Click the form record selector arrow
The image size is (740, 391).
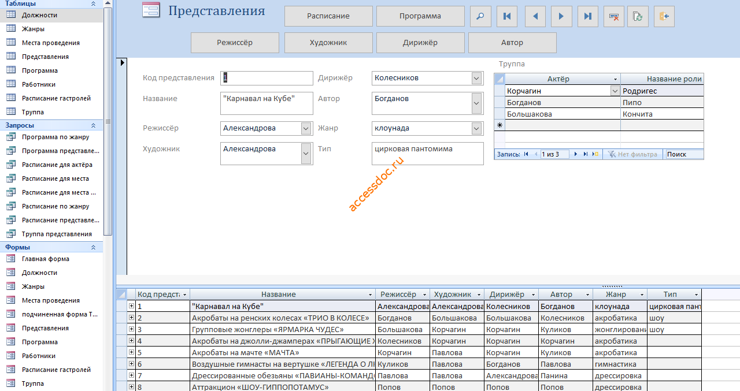122,62
